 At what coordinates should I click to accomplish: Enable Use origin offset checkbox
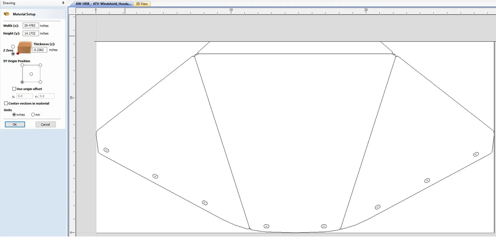click(14, 89)
